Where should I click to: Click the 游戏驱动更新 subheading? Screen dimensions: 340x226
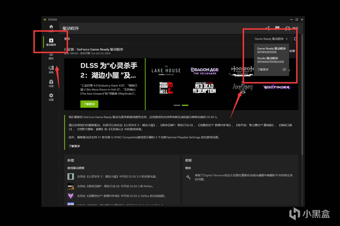76,168
